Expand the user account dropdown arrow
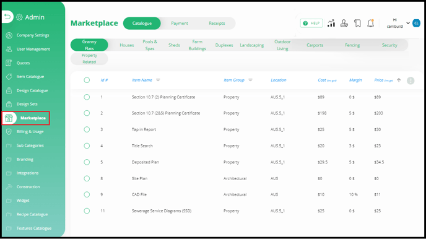Screen dimensions: 426x239 408,23
